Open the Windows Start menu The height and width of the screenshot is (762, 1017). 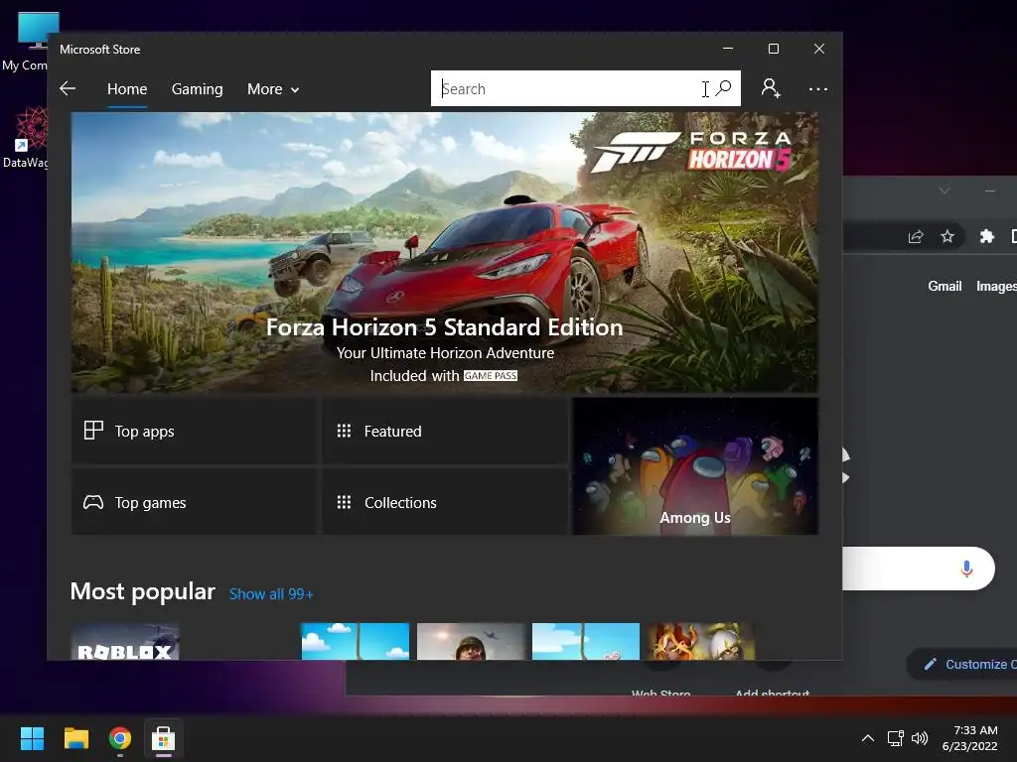32,738
